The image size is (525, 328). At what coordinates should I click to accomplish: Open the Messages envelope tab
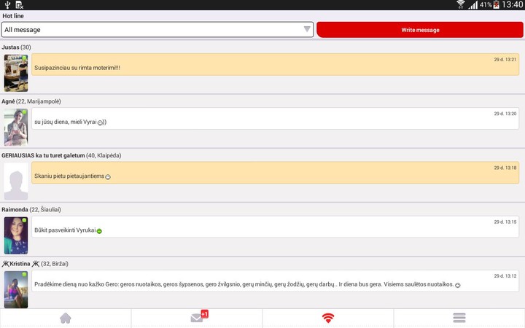click(197, 318)
